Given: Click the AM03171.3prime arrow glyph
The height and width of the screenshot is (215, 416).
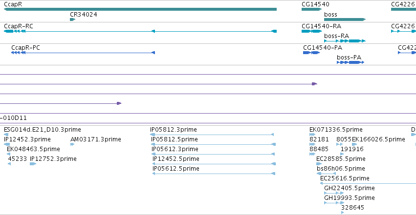Looking at the screenshot, I should [72, 144].
